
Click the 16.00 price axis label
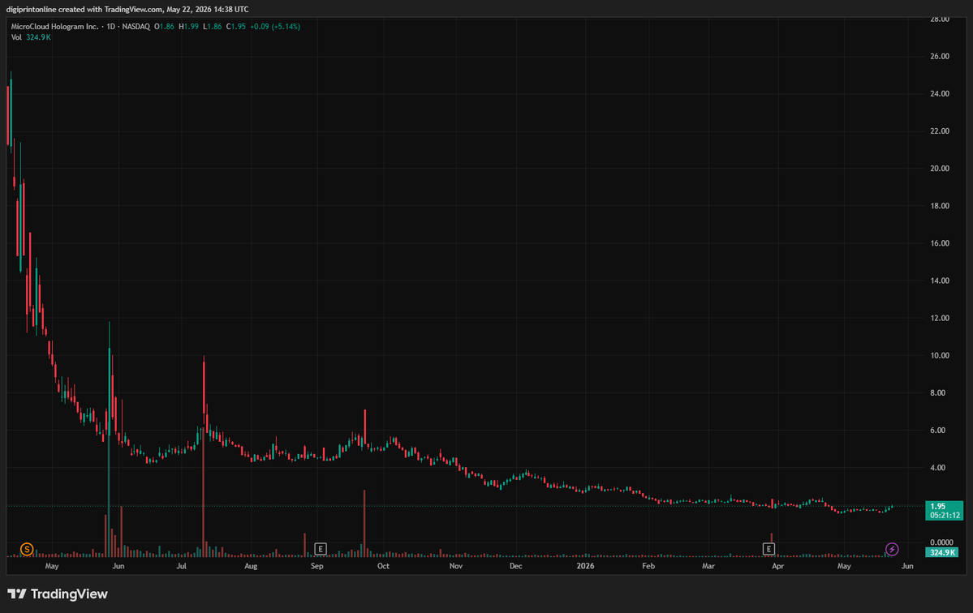point(940,243)
